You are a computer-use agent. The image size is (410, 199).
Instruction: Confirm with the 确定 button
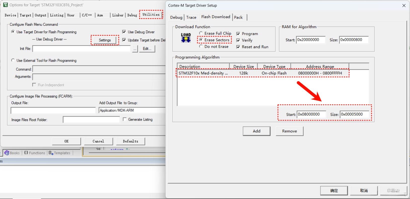334,191
